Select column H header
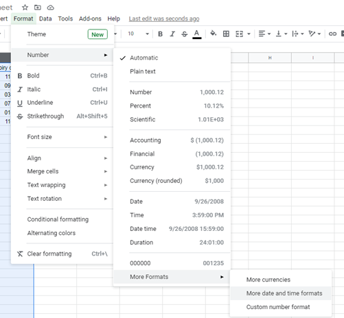This screenshot has width=344, height=318. coord(270,58)
